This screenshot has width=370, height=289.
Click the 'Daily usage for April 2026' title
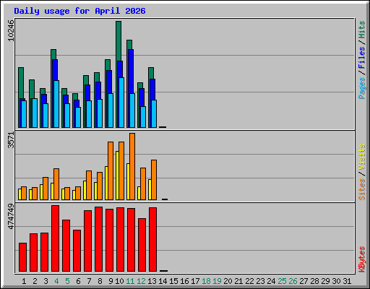[x=79, y=11]
